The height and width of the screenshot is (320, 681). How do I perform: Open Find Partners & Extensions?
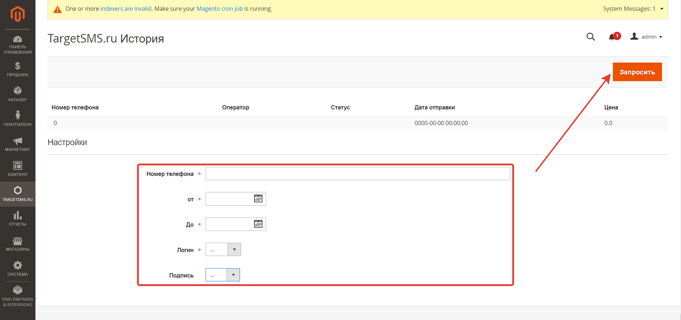pos(18,296)
